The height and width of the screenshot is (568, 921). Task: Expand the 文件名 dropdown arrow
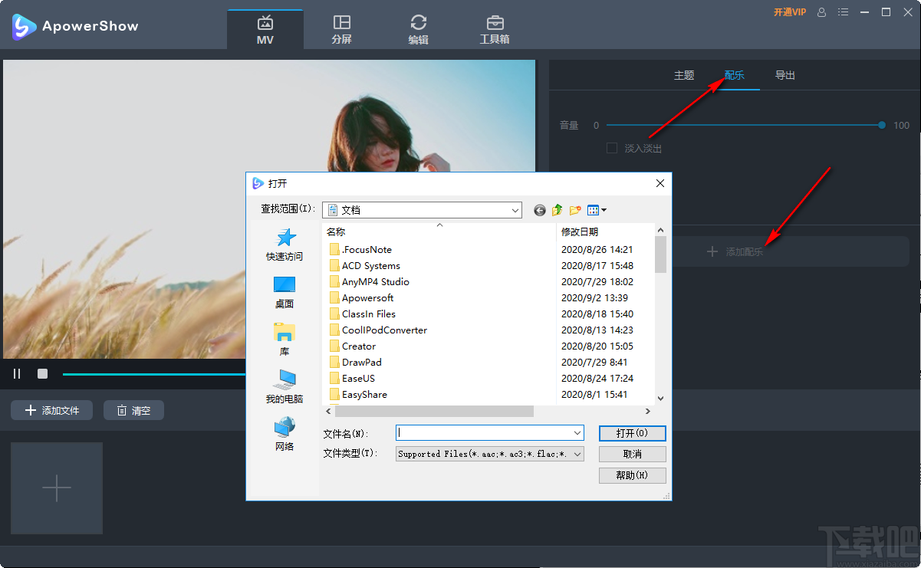click(x=577, y=433)
